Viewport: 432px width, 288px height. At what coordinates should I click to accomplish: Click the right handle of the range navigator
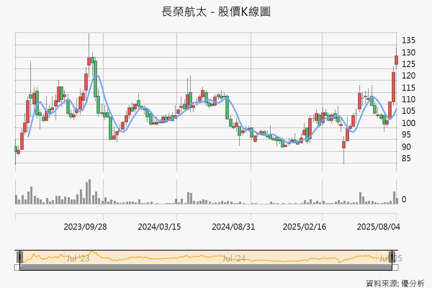pyautogui.click(x=392, y=257)
